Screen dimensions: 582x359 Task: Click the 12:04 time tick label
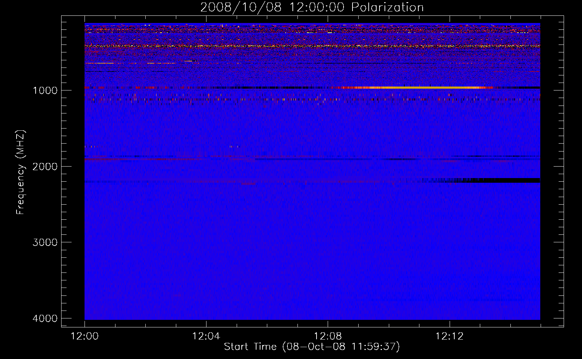(x=206, y=336)
